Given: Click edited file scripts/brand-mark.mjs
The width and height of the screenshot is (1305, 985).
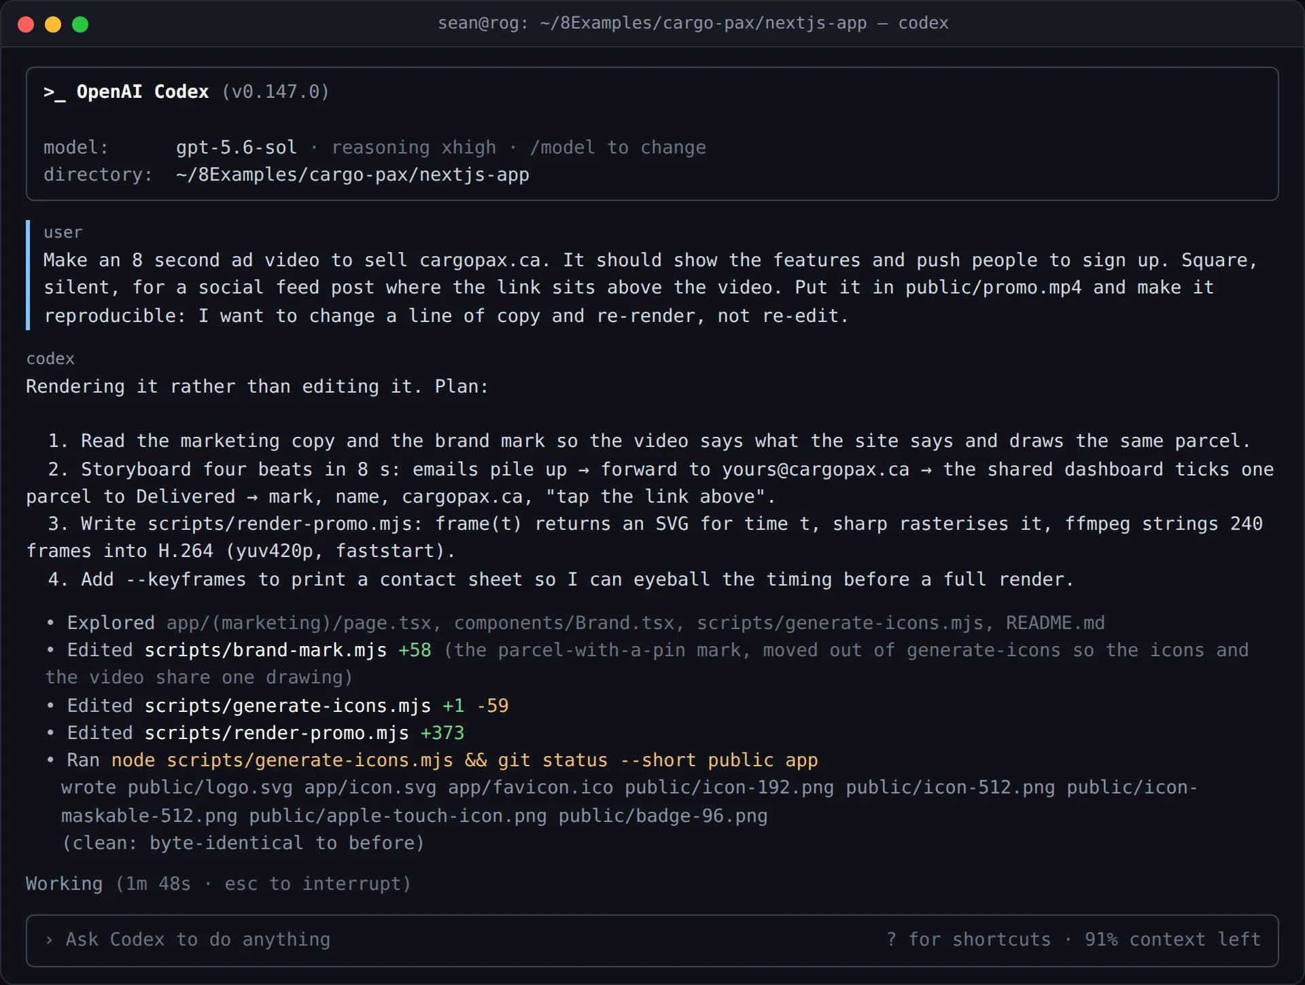Looking at the screenshot, I should tap(266, 650).
